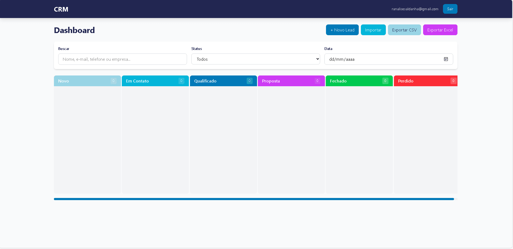Click the count badge on the Fechado column
Screen dimensions: 513x249
click(385, 81)
